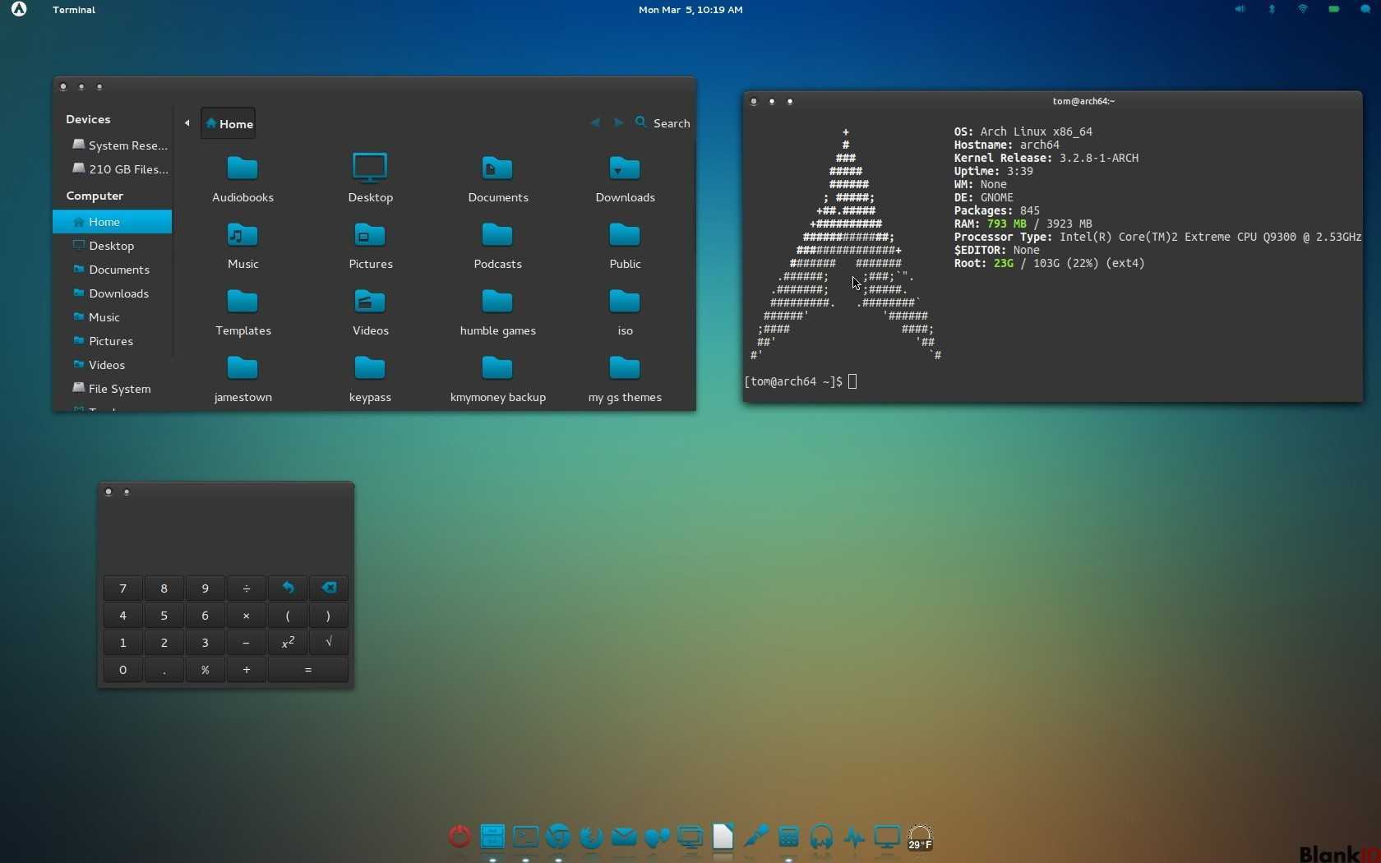
Task: Click the calculator icon in the dock
Action: click(x=788, y=838)
